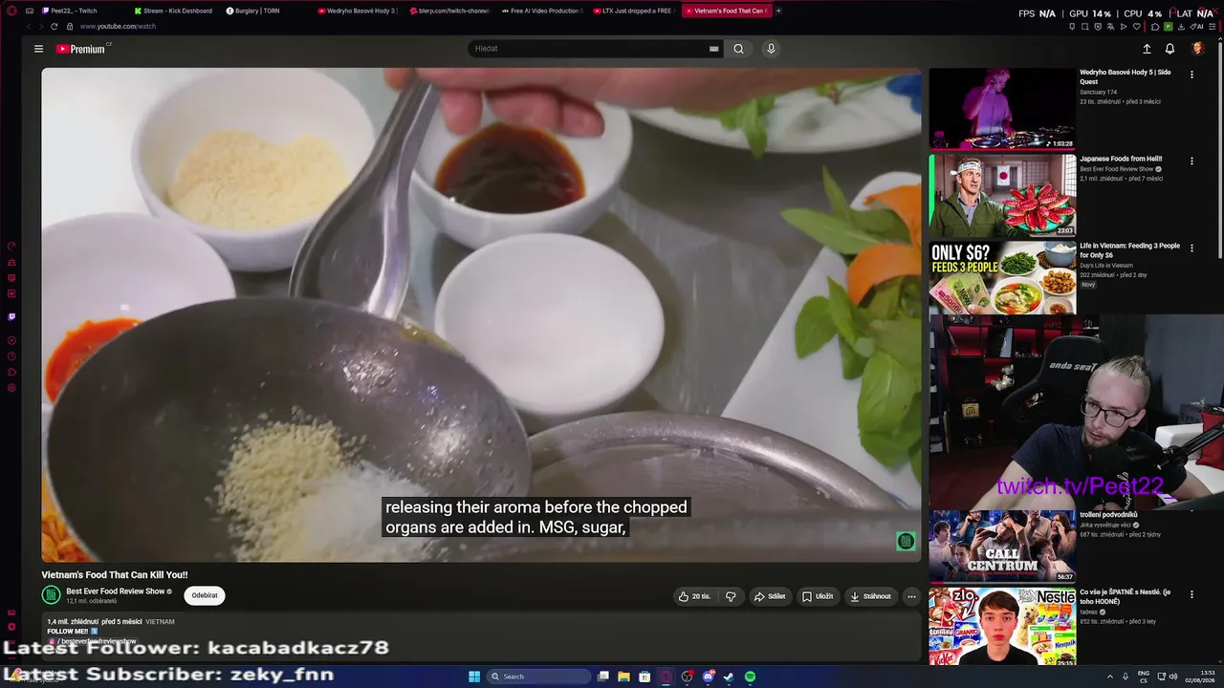Switch to the Wedryho Basové Hody tab
The image size is (1224, 688).
[358, 11]
